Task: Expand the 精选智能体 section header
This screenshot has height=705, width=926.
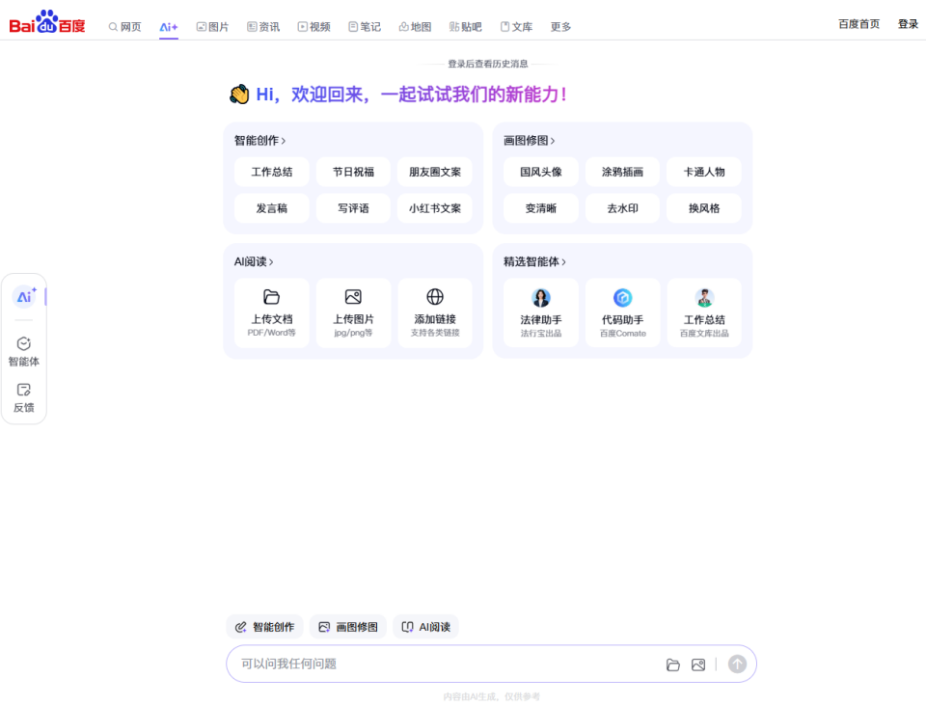Action: [x=534, y=261]
